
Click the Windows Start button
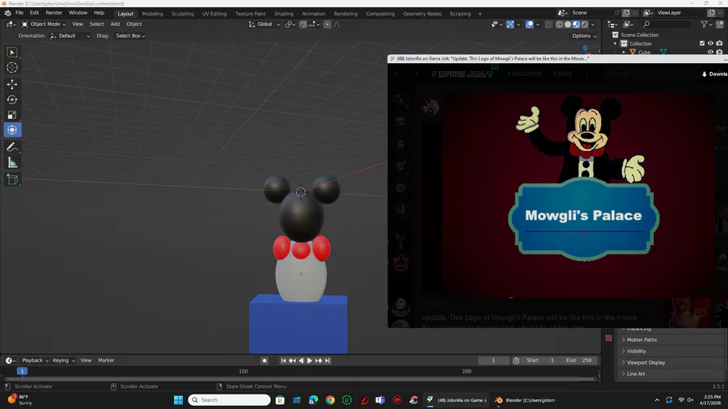[x=178, y=400]
